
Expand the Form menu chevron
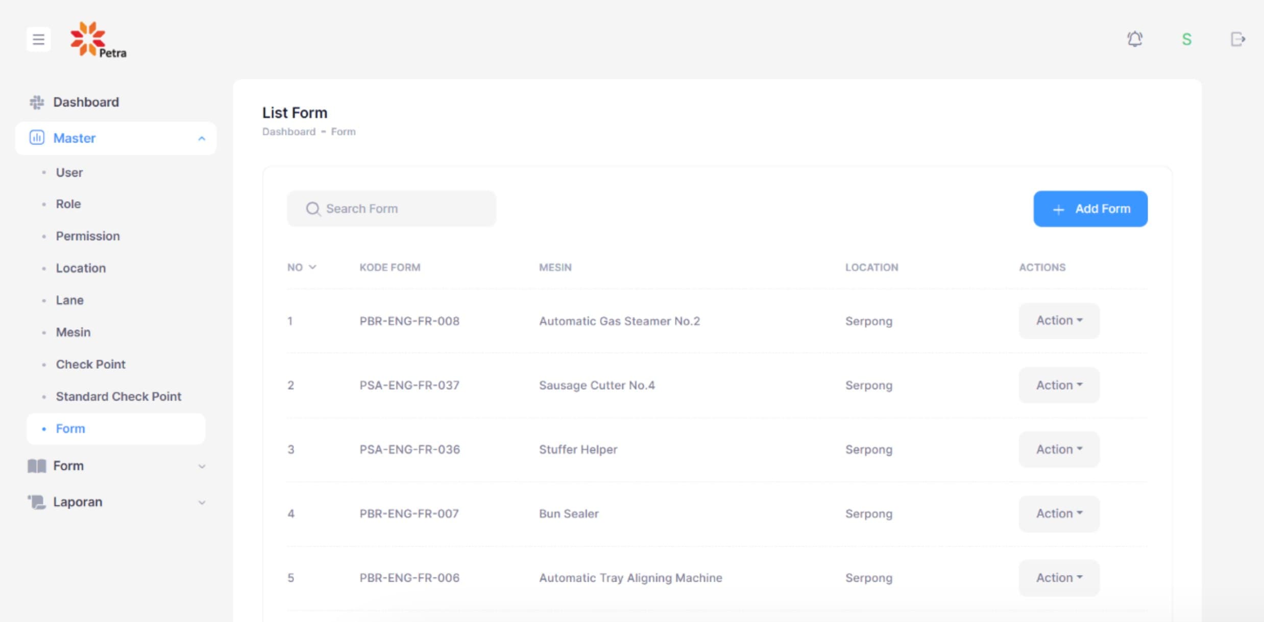202,466
